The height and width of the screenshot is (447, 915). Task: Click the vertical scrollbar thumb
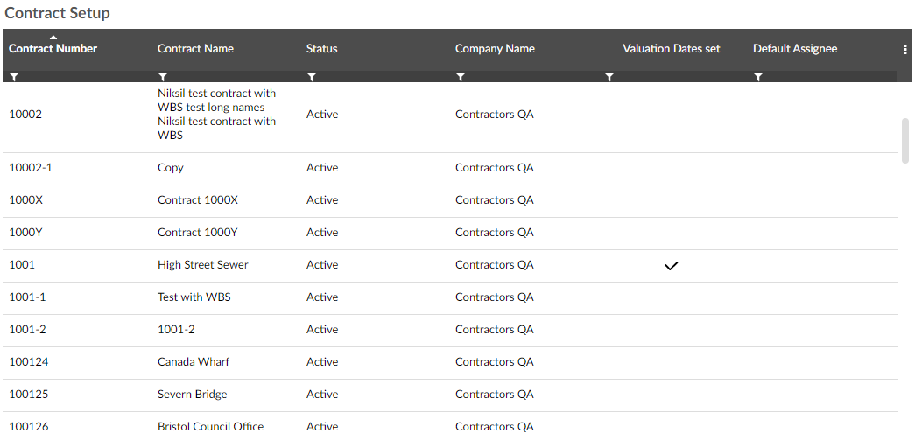pos(905,140)
